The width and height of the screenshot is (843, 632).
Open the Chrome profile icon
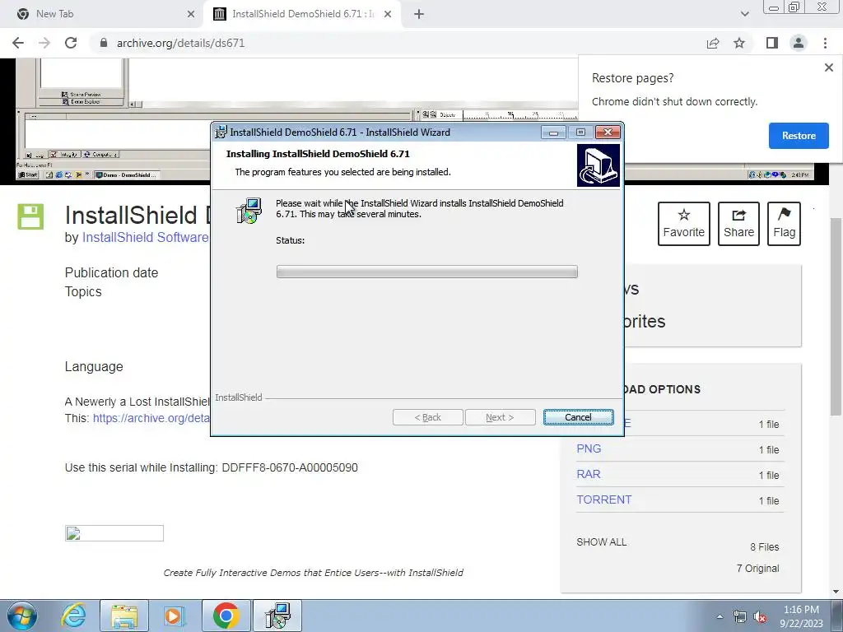click(799, 43)
